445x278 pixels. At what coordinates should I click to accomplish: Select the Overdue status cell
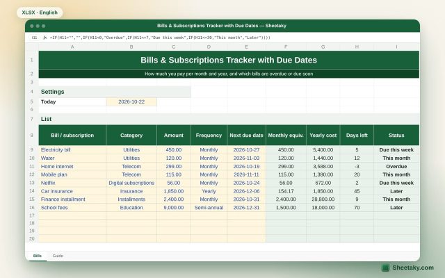click(396, 167)
